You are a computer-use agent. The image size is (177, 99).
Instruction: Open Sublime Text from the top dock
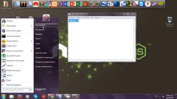point(42,4)
